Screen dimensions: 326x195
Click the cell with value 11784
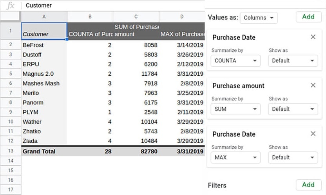point(136,74)
